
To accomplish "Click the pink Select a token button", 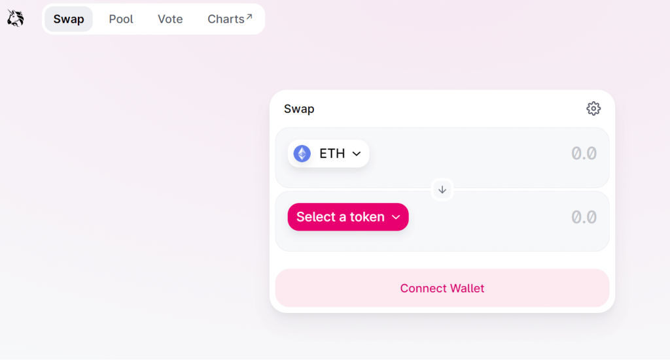I will pyautogui.click(x=348, y=217).
